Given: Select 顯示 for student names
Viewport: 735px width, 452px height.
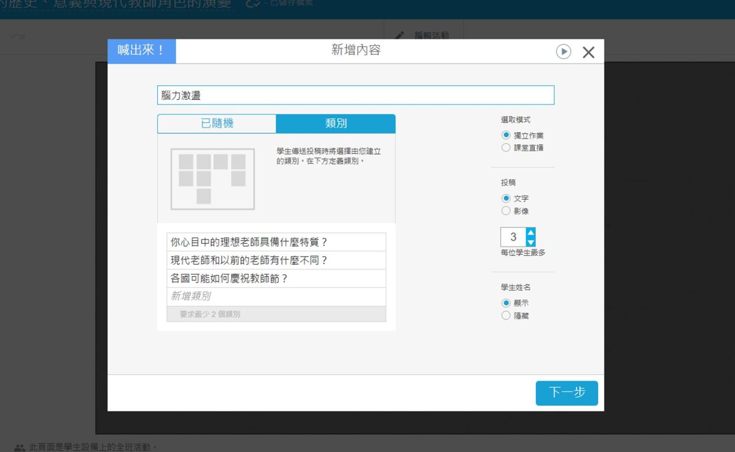Looking at the screenshot, I should coord(506,303).
